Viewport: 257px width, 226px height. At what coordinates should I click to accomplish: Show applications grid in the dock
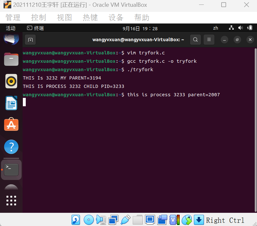click(11, 201)
